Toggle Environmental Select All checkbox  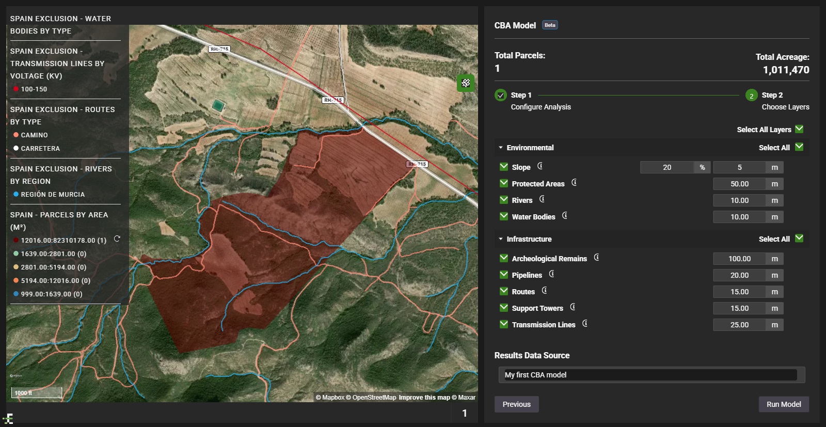pyautogui.click(x=799, y=147)
